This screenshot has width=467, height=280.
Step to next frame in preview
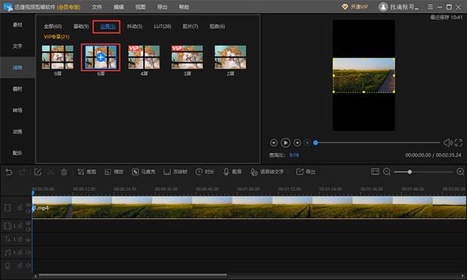297,143
